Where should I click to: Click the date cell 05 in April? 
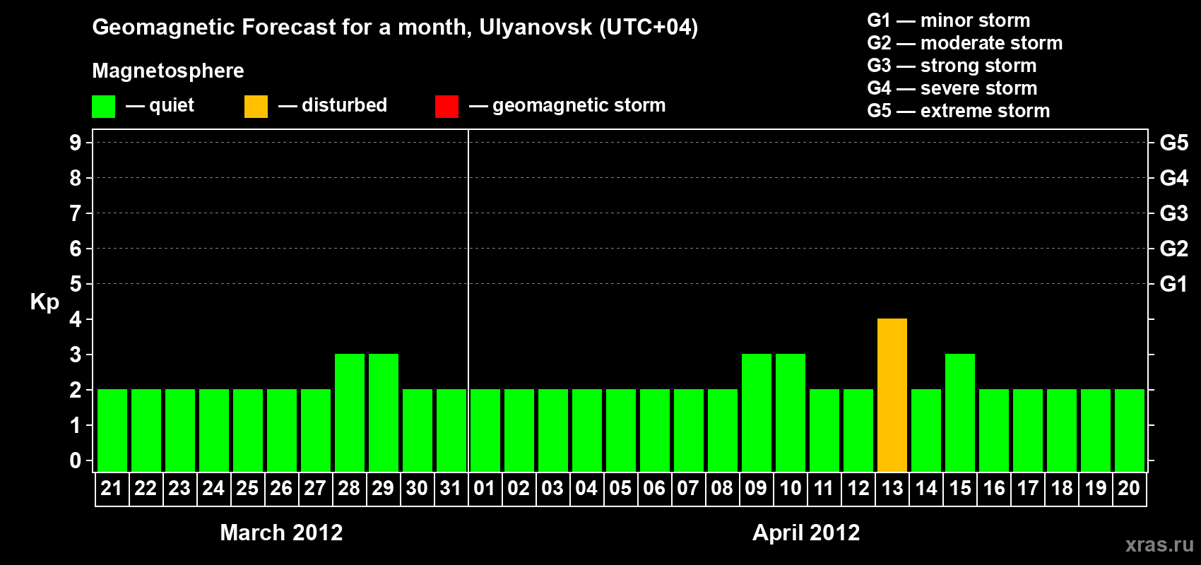click(x=621, y=489)
